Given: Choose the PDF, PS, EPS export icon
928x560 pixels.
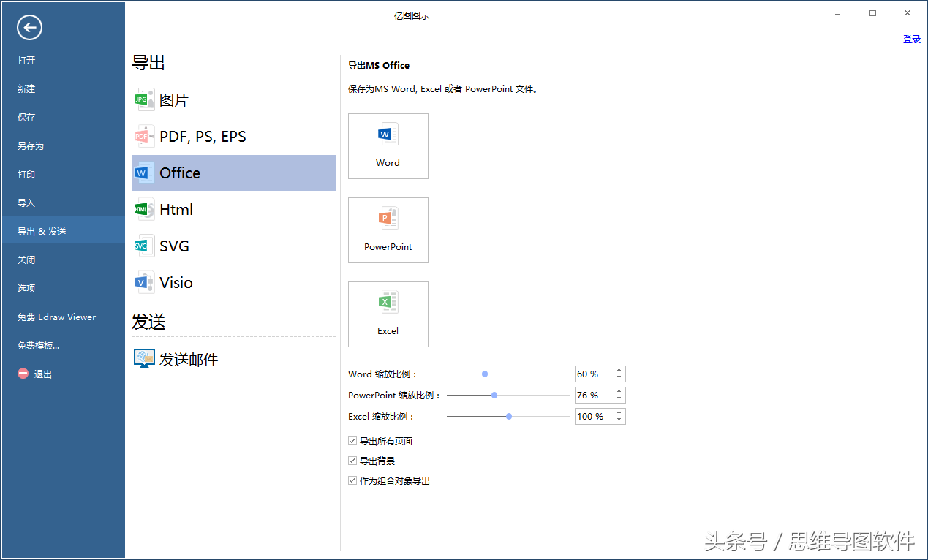Looking at the screenshot, I should (x=144, y=137).
